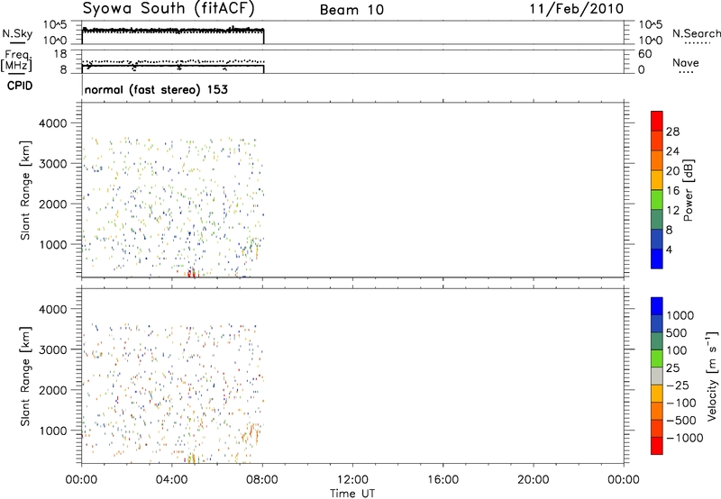Pick the Power colorbar segment between 4 and 8
The height and width of the screenshot is (499, 721).
point(657,239)
